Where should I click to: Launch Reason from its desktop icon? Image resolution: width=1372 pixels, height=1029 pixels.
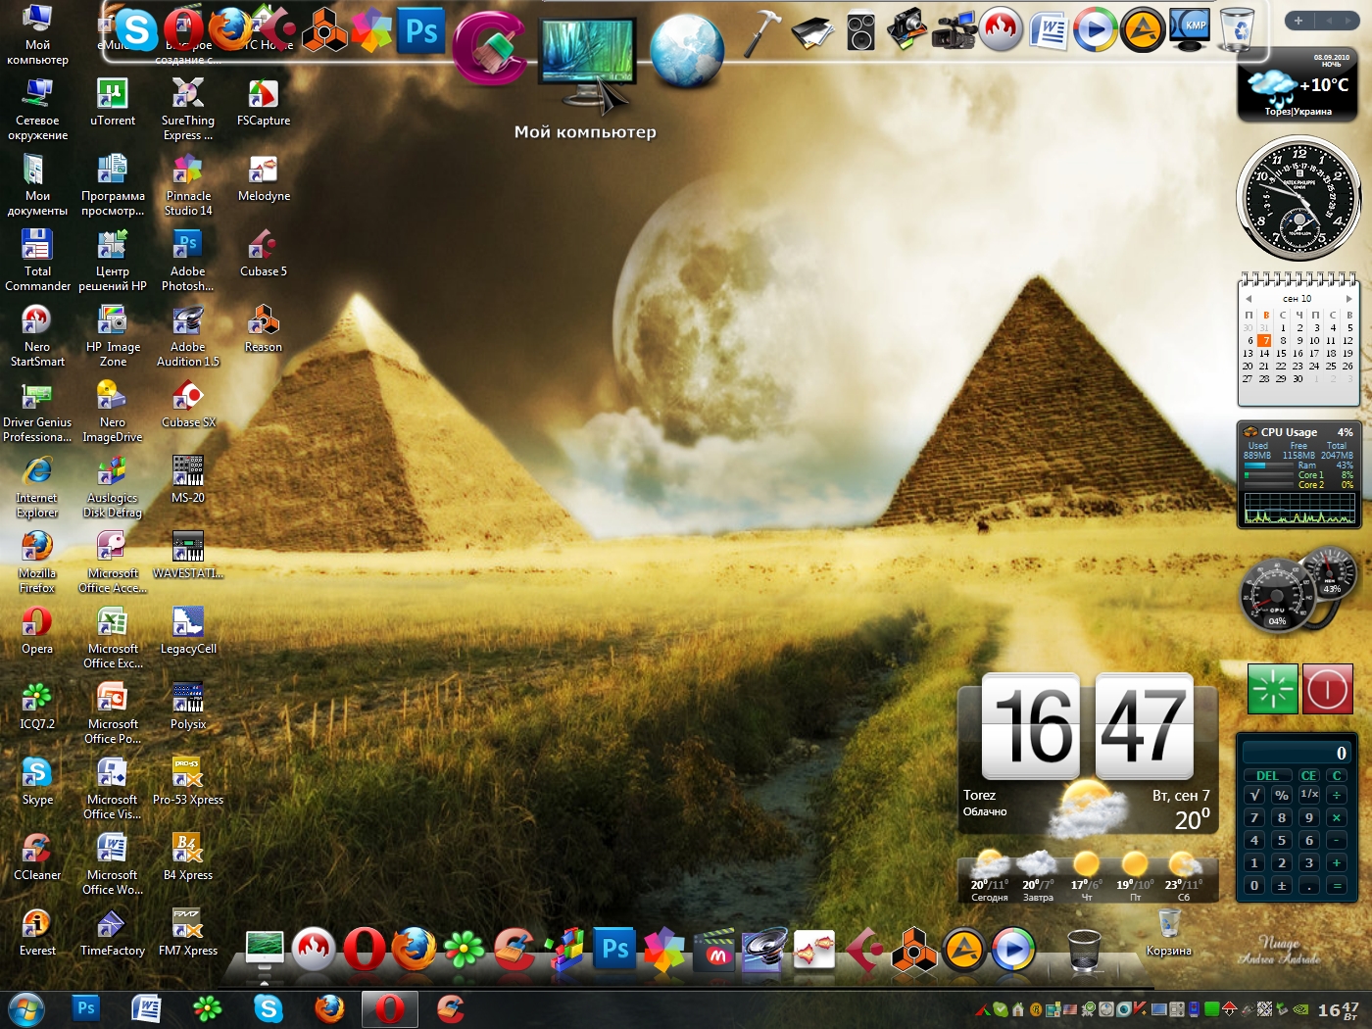[263, 321]
